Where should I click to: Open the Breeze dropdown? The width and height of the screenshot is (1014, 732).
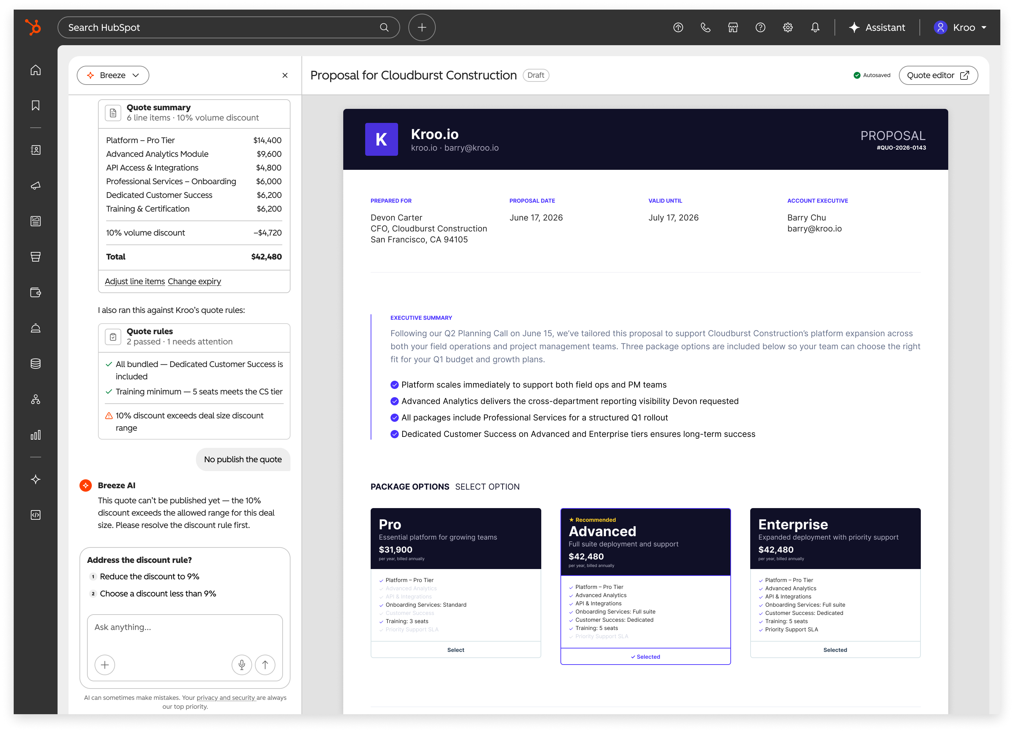tap(113, 75)
